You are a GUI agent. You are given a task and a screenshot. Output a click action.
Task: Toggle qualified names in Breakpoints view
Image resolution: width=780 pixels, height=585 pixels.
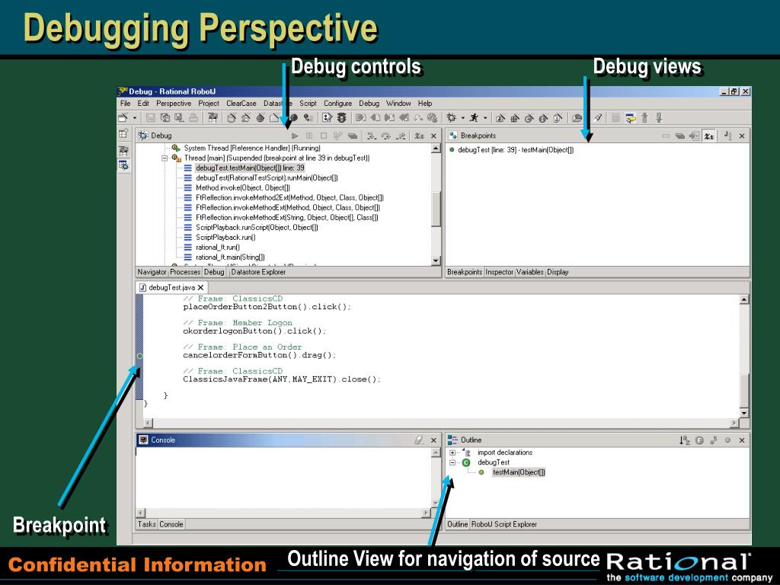709,136
